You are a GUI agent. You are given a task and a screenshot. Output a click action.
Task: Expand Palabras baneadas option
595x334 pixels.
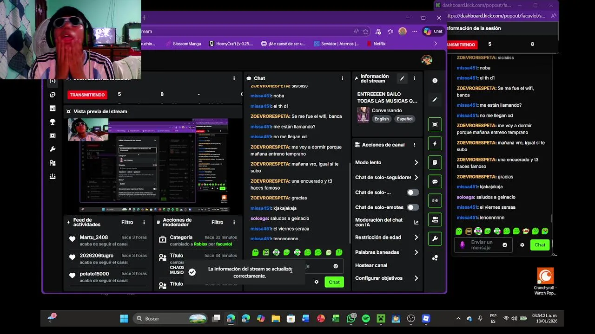pos(387,252)
